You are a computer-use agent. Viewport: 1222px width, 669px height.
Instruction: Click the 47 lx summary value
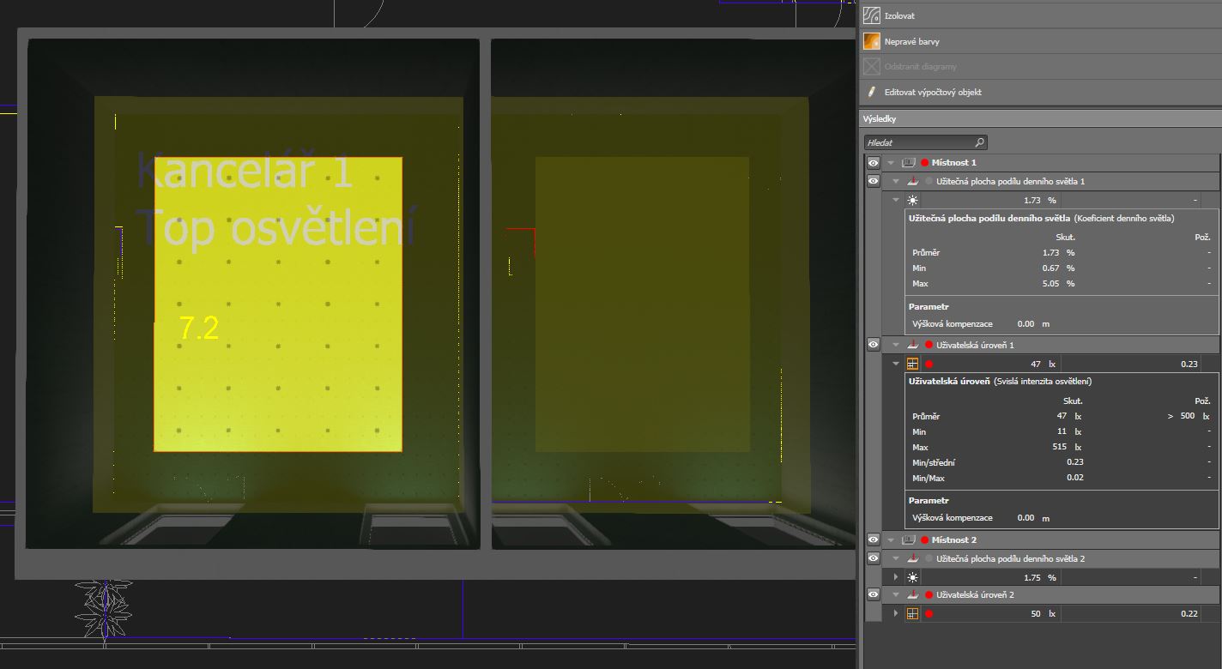(1043, 364)
